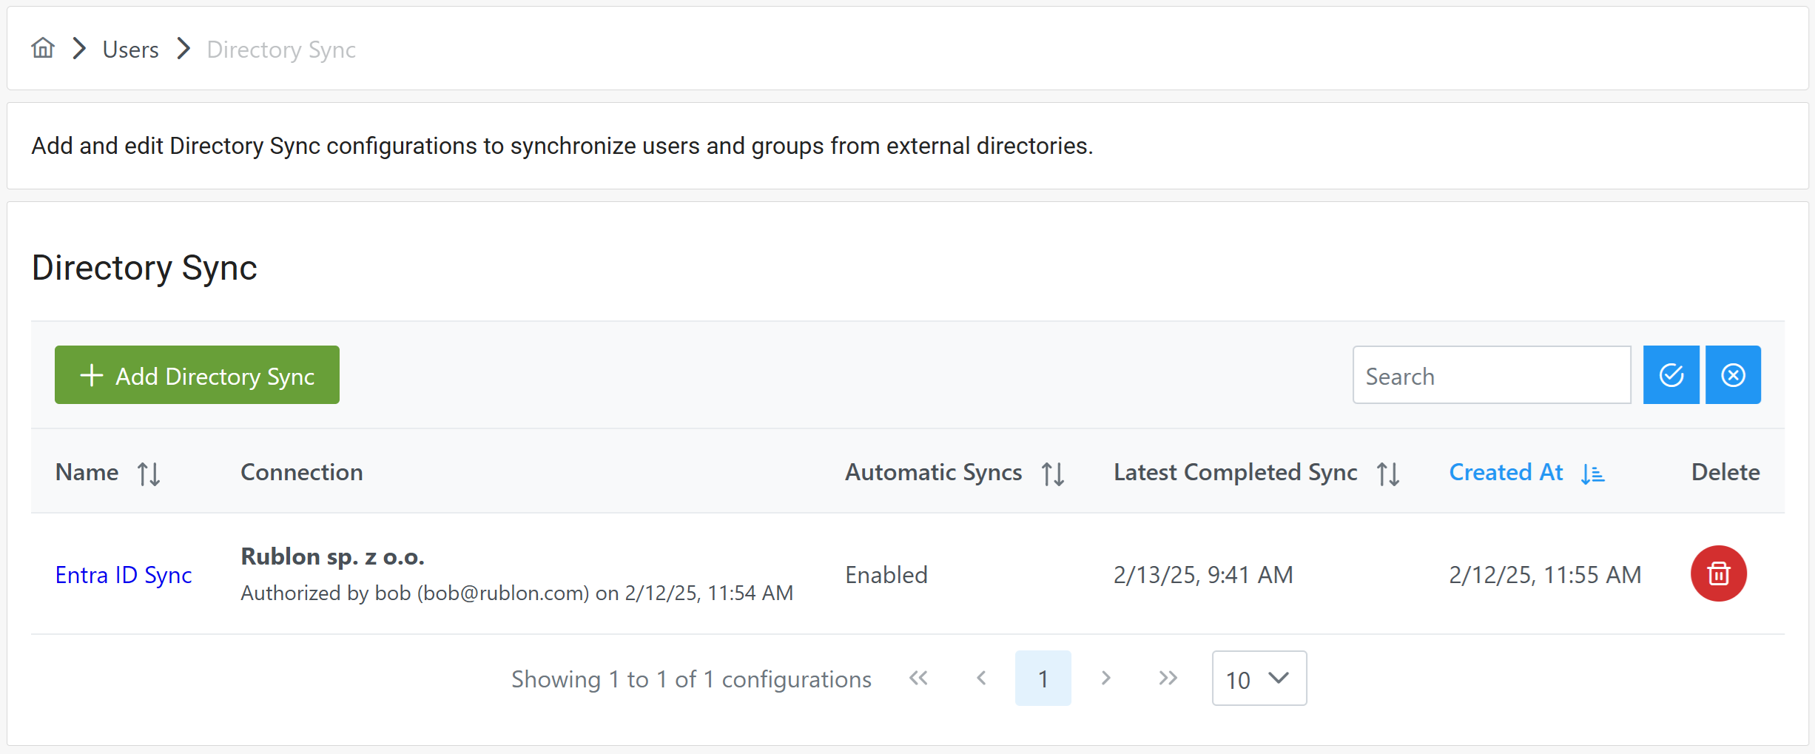1815x754 pixels.
Task: Focus the Search input field
Action: click(x=1491, y=375)
